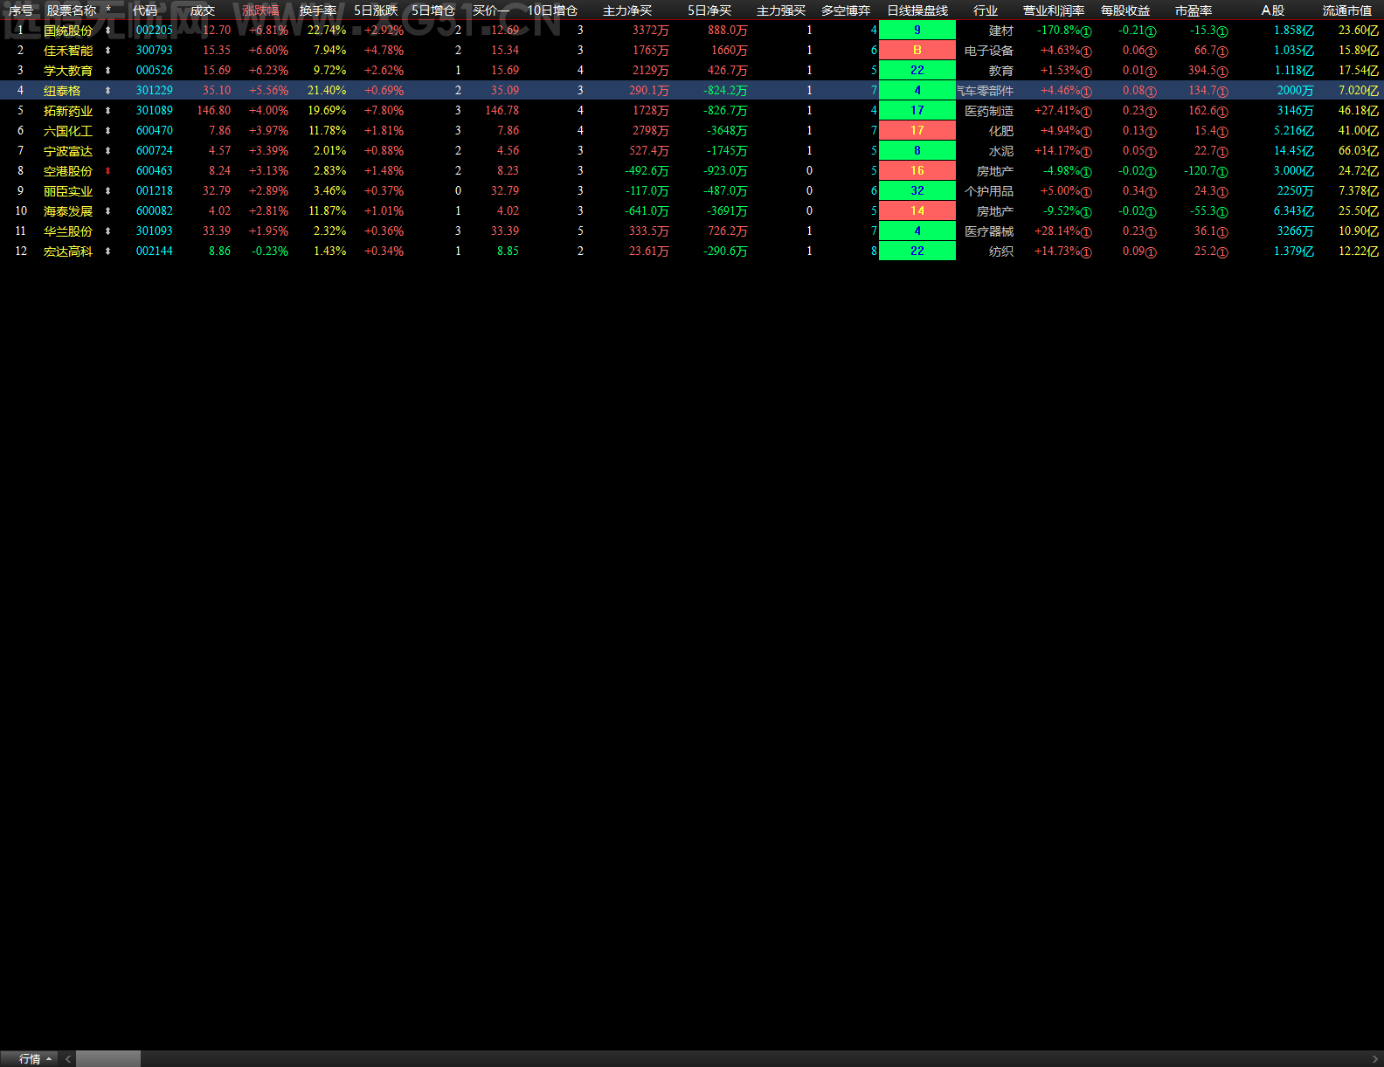The width and height of the screenshot is (1384, 1067).
Task: Click the A股 column header
Action: click(x=1273, y=10)
